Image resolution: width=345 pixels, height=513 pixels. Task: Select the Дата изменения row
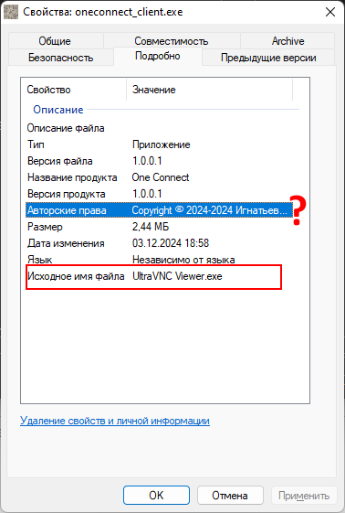(160, 243)
